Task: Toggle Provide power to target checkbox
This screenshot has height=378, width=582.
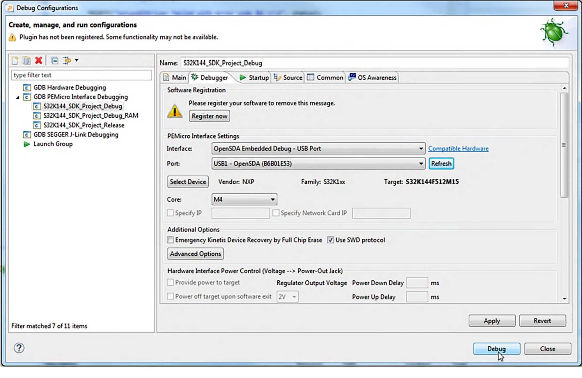Action: click(170, 282)
